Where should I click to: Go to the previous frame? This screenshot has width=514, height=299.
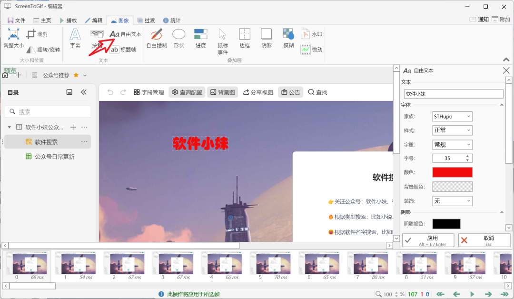point(456,294)
